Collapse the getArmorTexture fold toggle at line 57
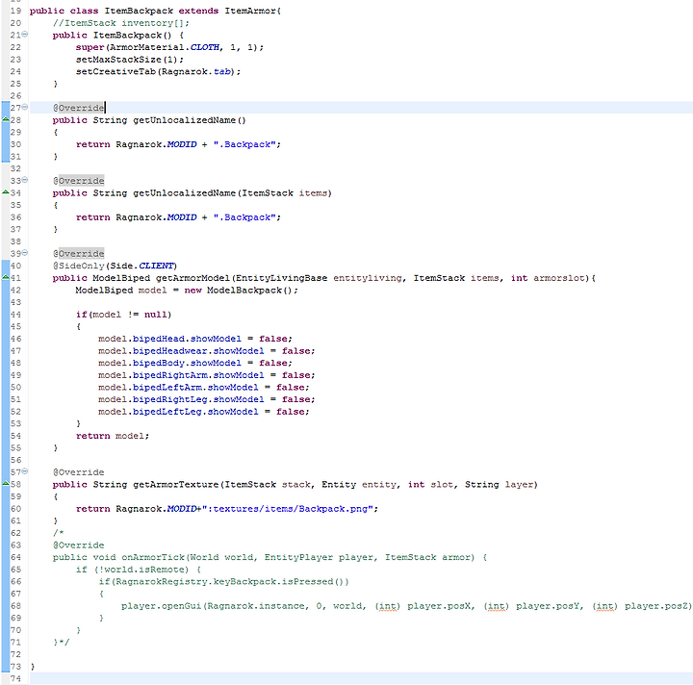Viewport: 693px width, 685px height. pyautogui.click(x=25, y=471)
